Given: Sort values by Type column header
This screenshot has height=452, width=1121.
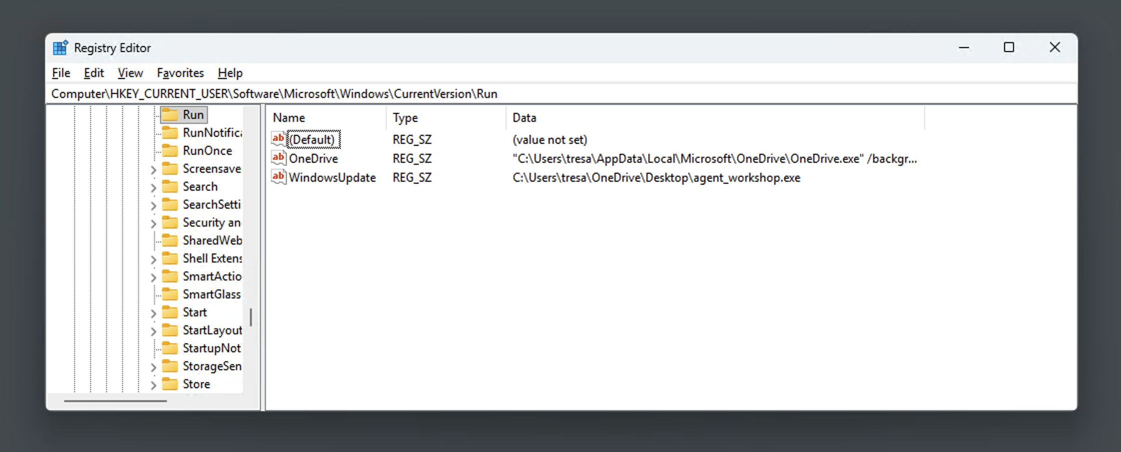Looking at the screenshot, I should tap(446, 118).
